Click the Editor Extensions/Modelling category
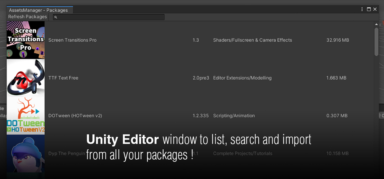The height and width of the screenshot is (179, 384). 242,78
